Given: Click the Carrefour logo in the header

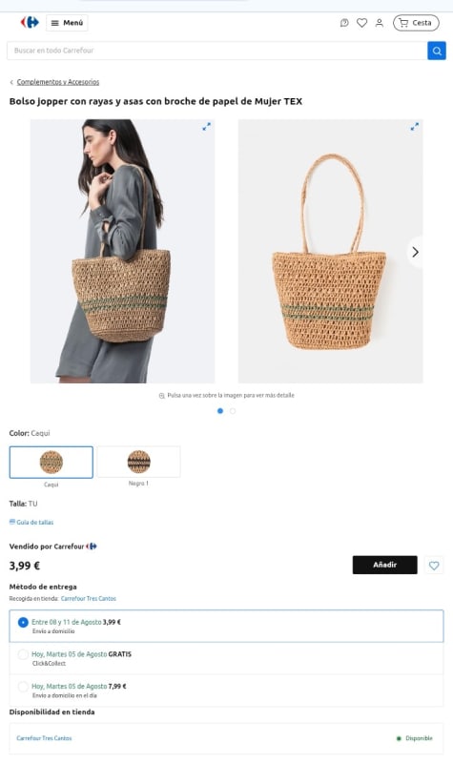Looking at the screenshot, I should [30, 22].
